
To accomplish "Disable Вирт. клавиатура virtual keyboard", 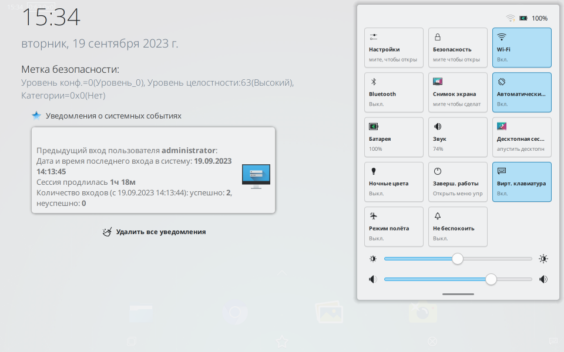I will (x=522, y=182).
